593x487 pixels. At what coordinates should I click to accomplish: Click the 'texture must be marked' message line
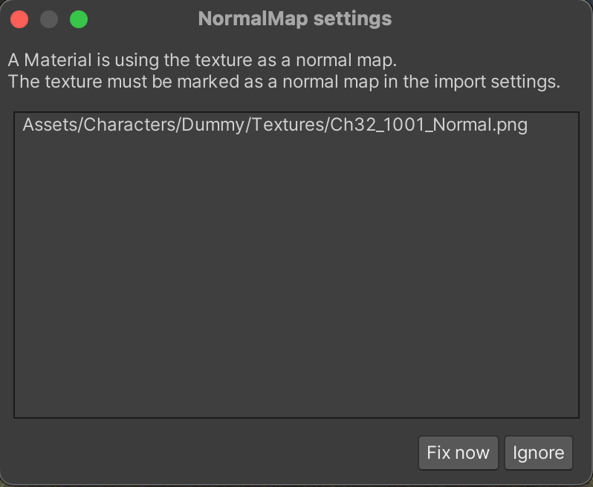(x=284, y=82)
